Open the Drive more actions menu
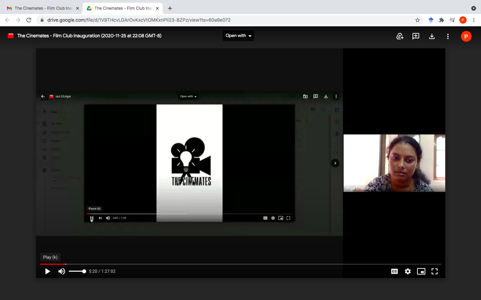The height and width of the screenshot is (300, 481). tap(448, 36)
